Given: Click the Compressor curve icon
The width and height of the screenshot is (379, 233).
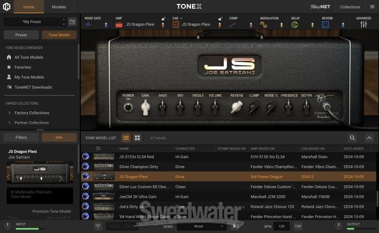Looking at the screenshot, I should pyautogui.click(x=232, y=24).
